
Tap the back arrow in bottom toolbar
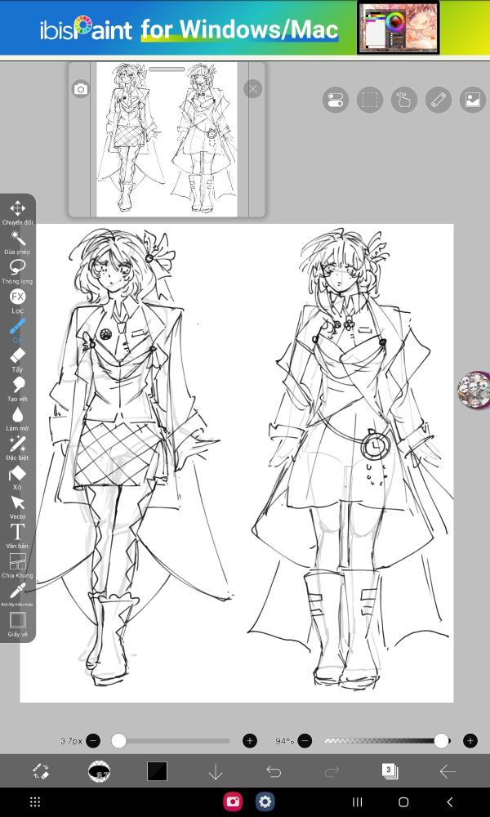448,771
